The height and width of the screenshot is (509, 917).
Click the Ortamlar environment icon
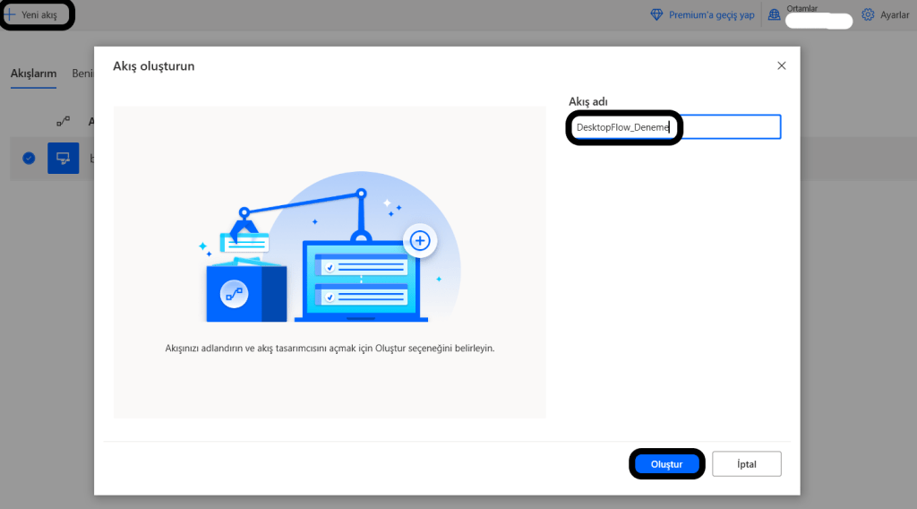(x=774, y=15)
